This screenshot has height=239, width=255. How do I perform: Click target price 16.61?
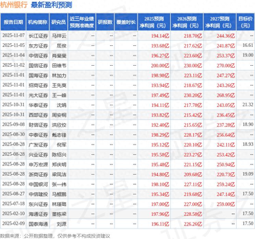248,45
